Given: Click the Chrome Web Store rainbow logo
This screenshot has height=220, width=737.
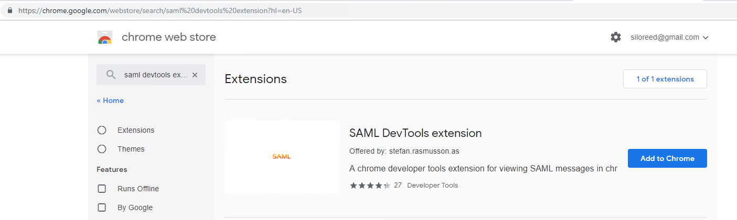Looking at the screenshot, I should [x=105, y=38].
